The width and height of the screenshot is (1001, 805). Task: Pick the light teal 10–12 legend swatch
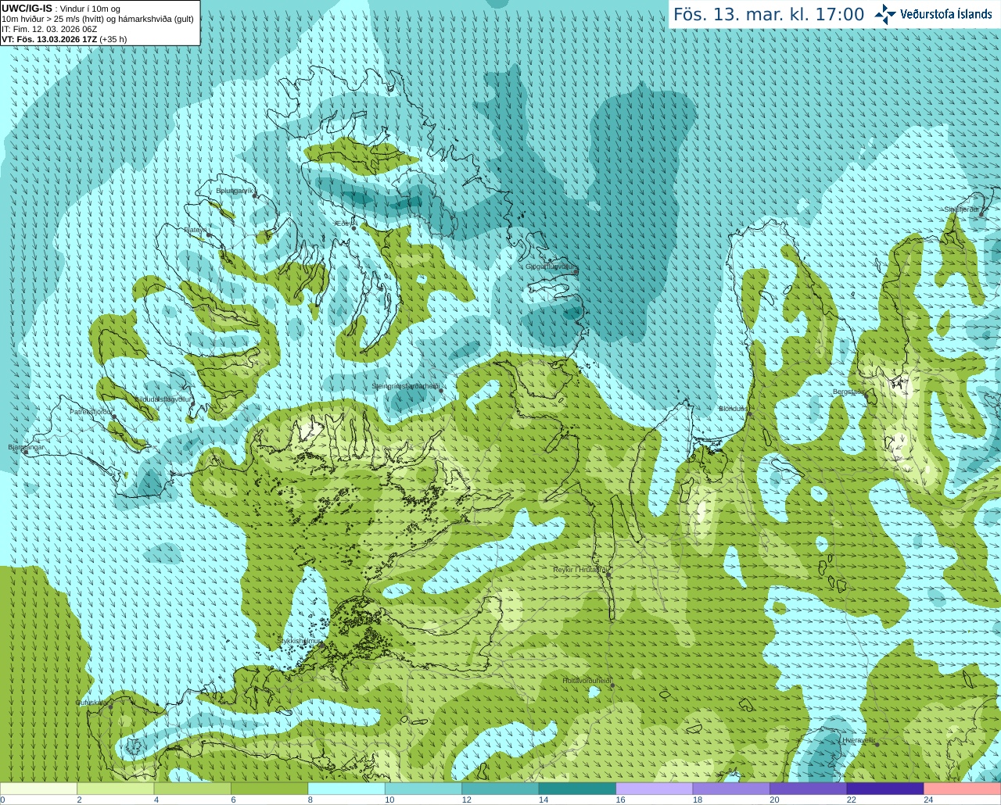pyautogui.click(x=424, y=789)
